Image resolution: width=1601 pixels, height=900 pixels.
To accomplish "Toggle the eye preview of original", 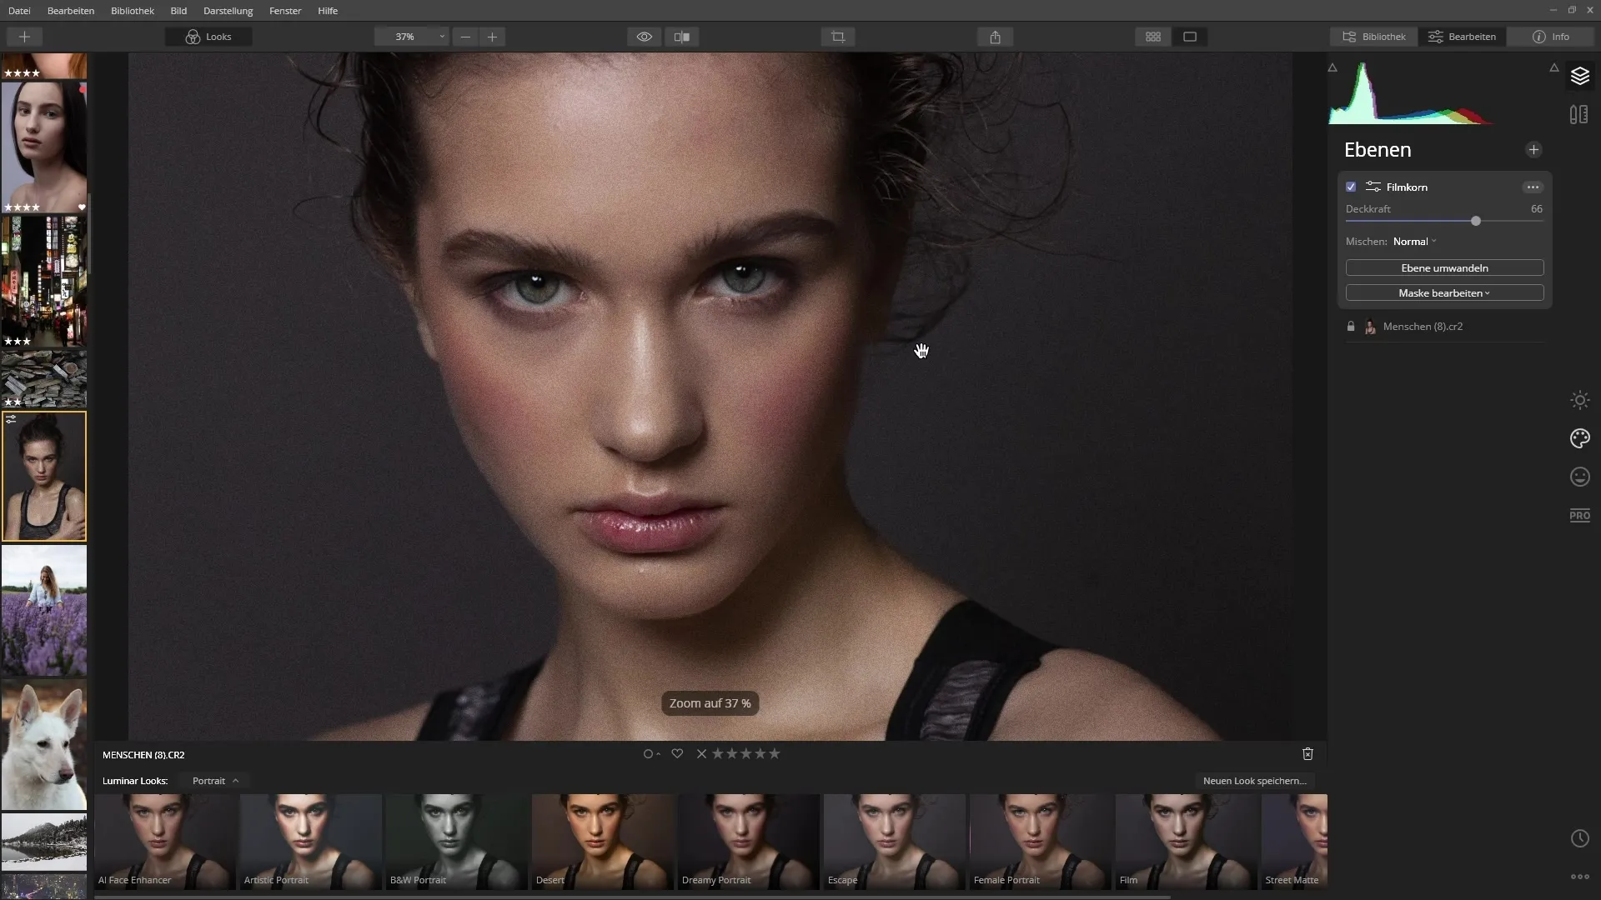I will coord(644,37).
